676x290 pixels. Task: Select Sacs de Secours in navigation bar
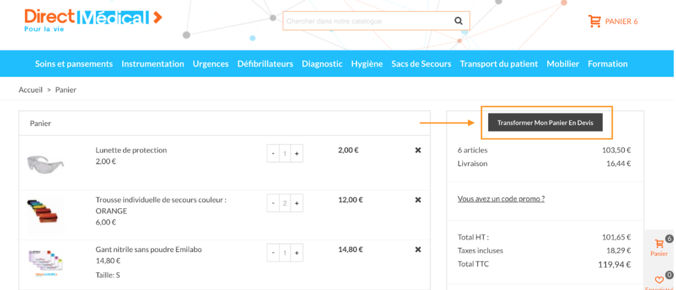coord(422,64)
